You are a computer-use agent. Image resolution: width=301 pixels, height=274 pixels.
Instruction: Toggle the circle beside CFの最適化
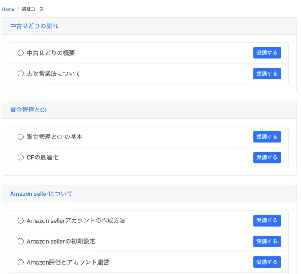[x=20, y=157]
